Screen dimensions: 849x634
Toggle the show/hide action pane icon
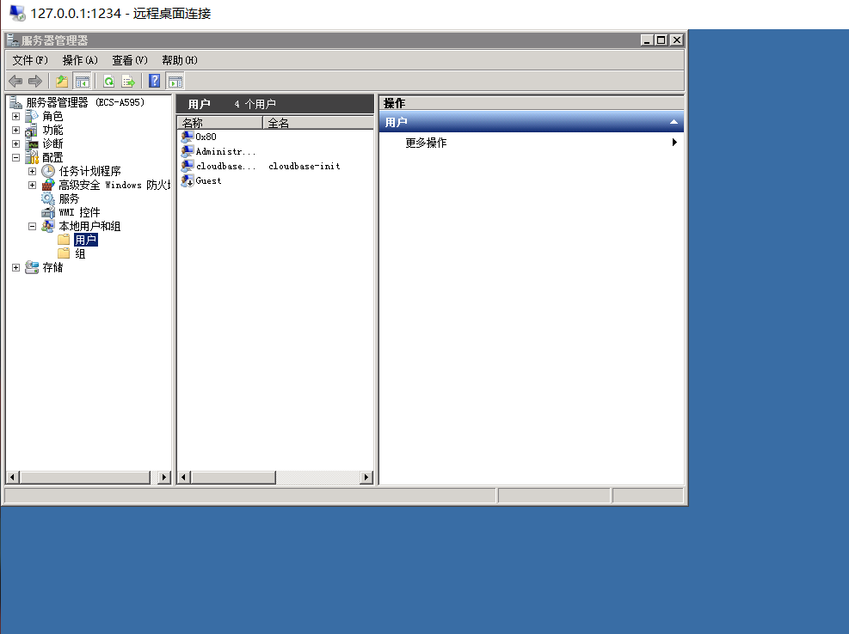tap(175, 81)
